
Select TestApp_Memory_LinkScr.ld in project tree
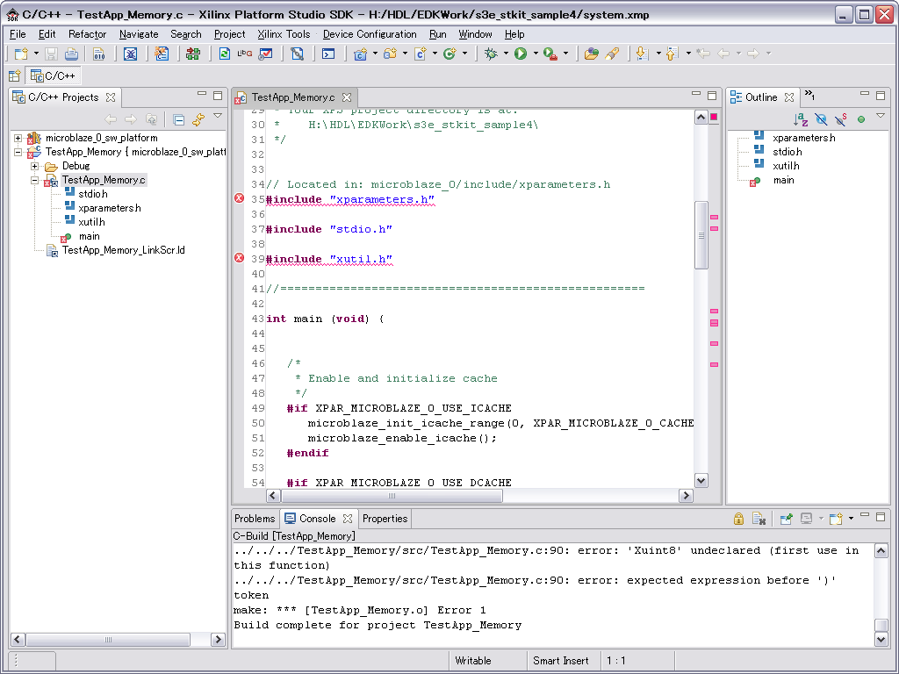pos(123,250)
